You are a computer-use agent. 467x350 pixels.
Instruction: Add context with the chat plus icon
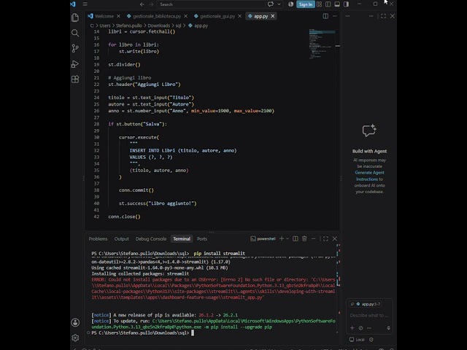pyautogui.click(x=352, y=328)
